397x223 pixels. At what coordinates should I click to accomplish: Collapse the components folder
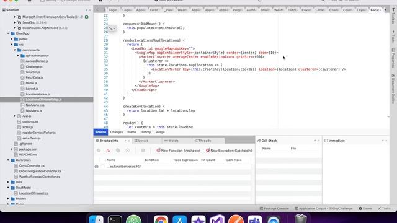(15, 50)
